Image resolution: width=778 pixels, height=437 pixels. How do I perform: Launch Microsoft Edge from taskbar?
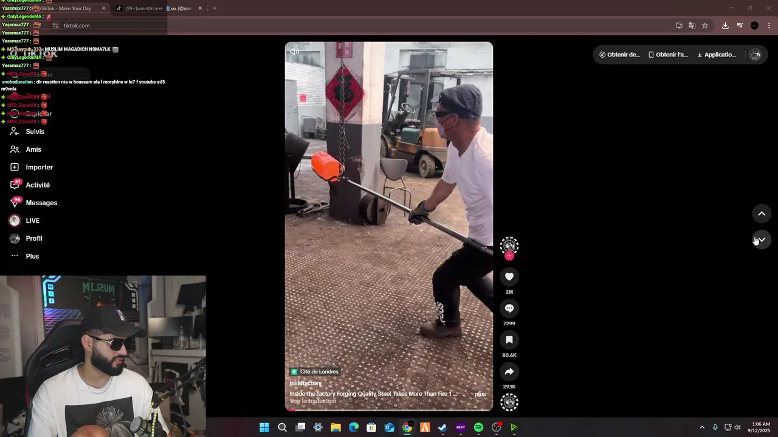tap(354, 427)
